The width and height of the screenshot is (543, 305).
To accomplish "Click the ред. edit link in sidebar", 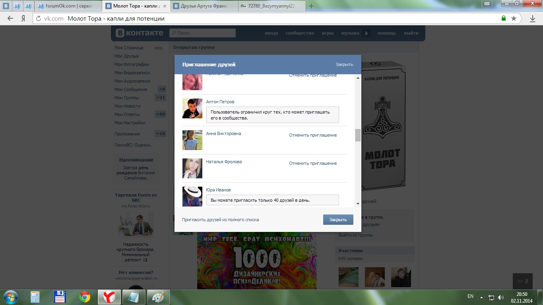I will point(159,48).
